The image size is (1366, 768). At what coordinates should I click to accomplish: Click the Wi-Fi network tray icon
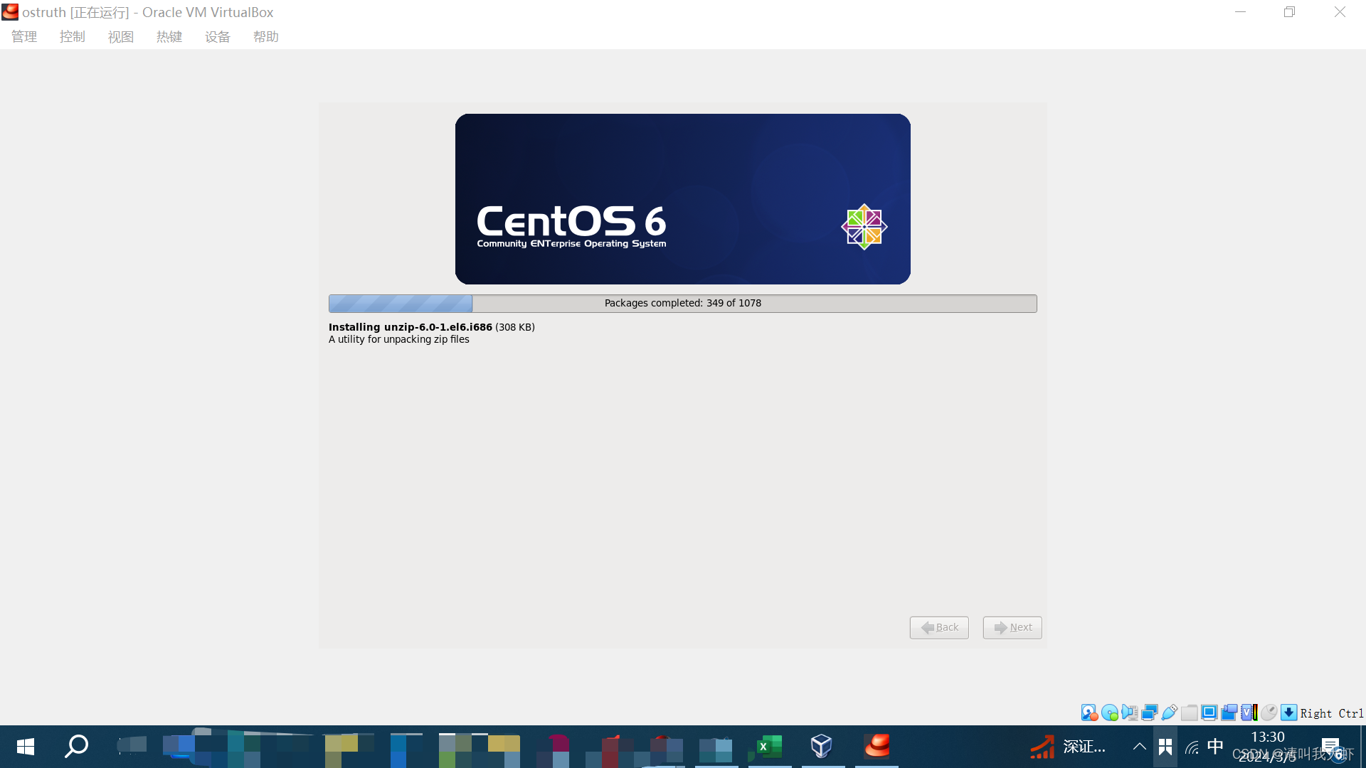click(x=1192, y=747)
